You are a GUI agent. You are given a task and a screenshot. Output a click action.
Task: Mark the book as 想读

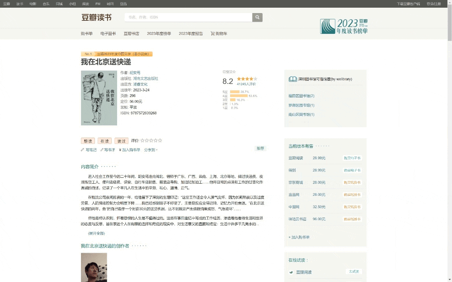point(88,141)
